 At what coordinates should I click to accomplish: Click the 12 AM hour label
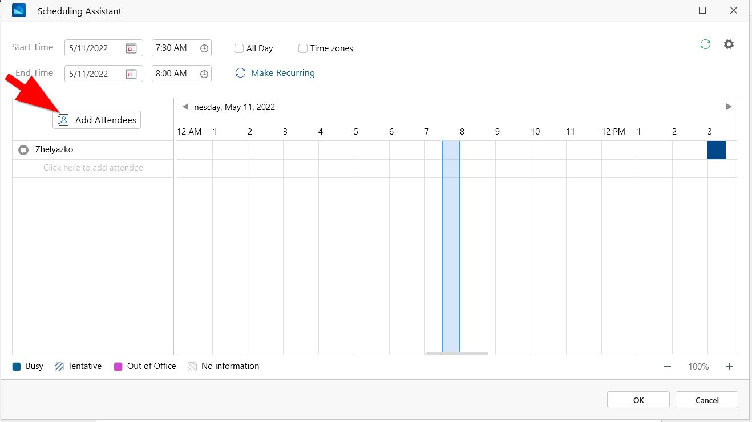189,132
